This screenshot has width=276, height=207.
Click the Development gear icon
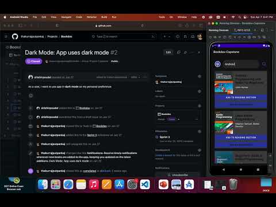[x=200, y=150]
